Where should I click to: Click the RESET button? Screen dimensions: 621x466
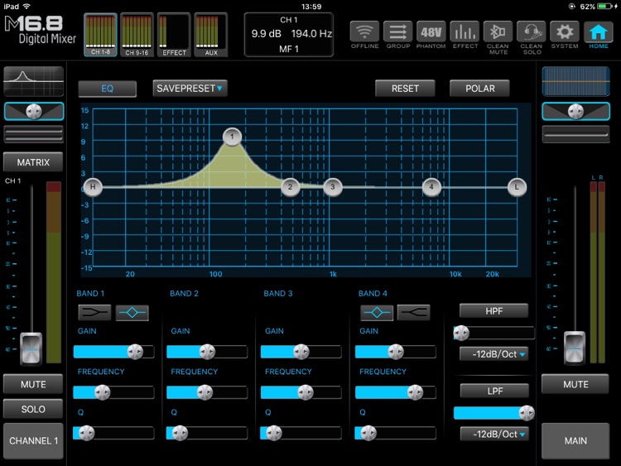[405, 89]
